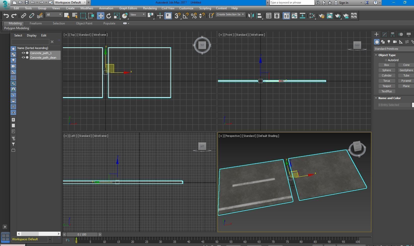Open the Sign In dropdown
This screenshot has width=414, height=246.
pyautogui.click(x=361, y=3)
